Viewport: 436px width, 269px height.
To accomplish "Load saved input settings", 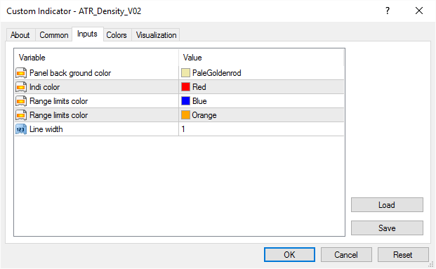I will (387, 205).
